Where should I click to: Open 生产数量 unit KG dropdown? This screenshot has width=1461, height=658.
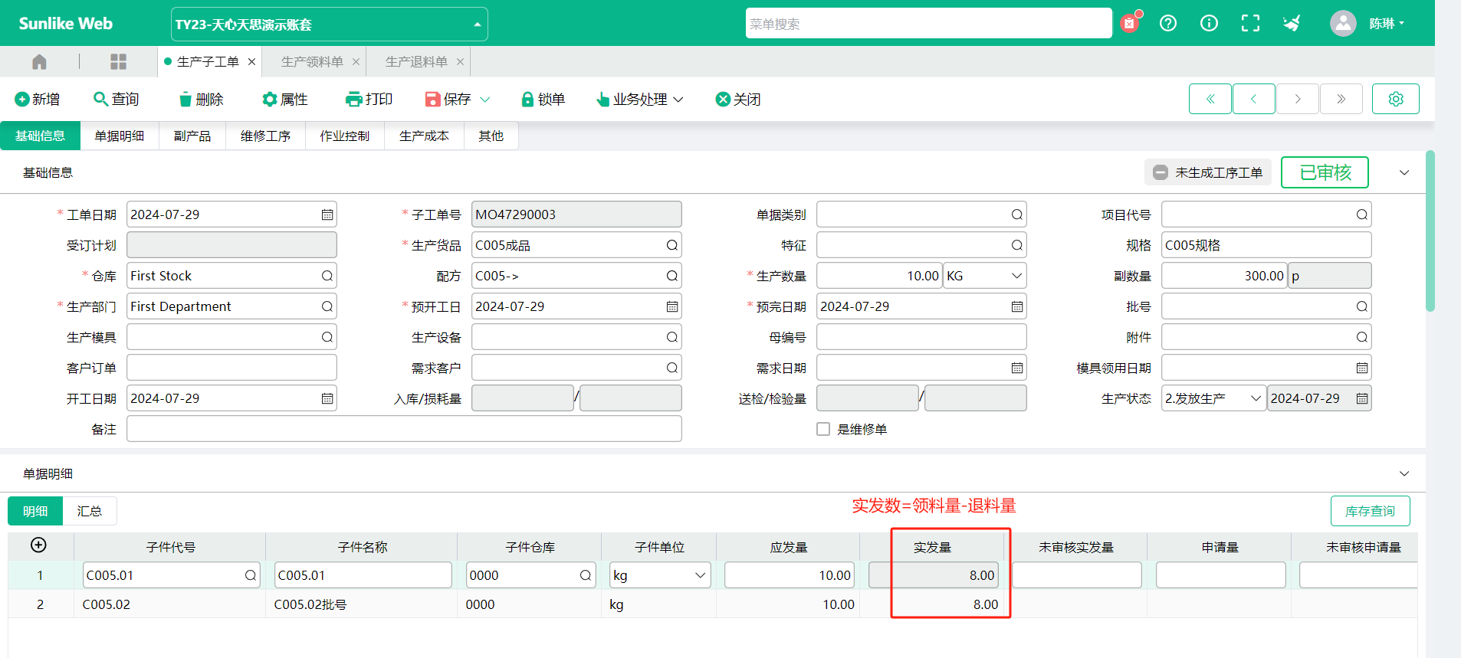985,276
